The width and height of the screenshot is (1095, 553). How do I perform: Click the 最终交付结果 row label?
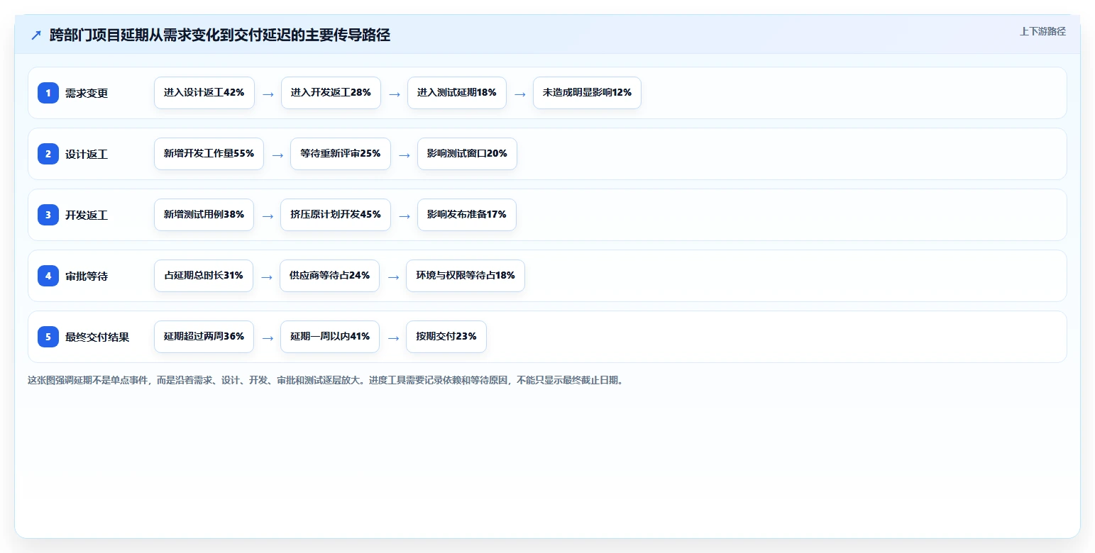97,337
